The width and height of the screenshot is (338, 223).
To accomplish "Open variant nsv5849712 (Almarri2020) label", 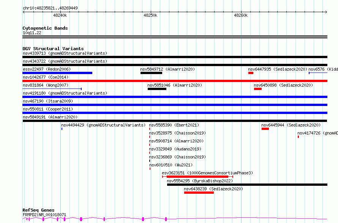I will pos(167,69).
